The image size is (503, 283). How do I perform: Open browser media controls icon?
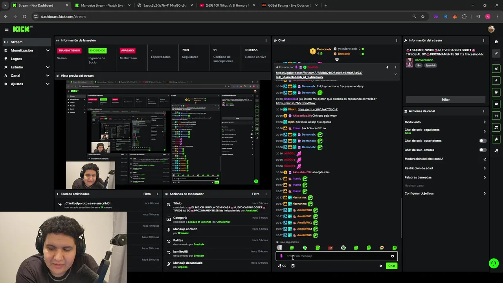tap(478, 17)
